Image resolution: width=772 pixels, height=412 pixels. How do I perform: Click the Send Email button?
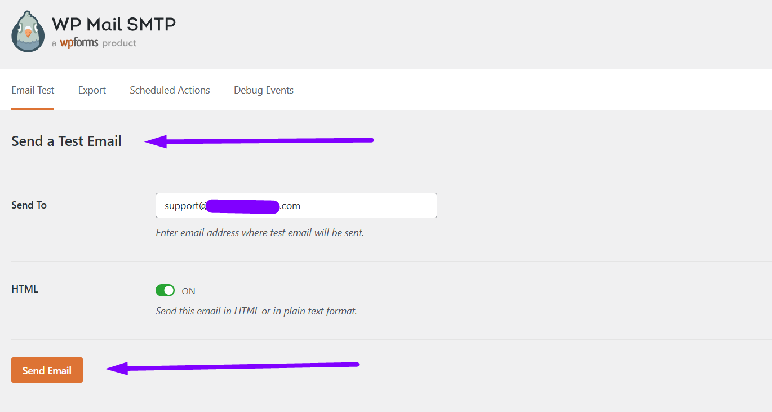(47, 370)
